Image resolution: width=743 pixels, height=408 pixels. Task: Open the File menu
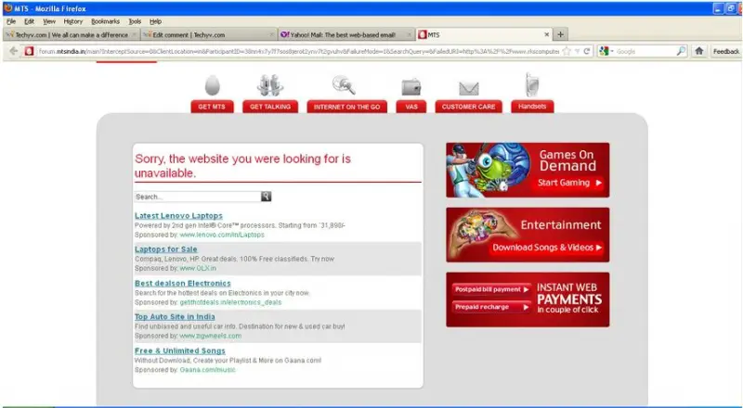pyautogui.click(x=11, y=21)
